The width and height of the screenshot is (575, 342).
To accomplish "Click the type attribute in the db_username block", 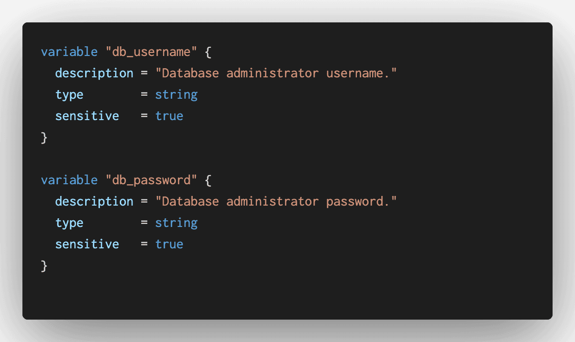I will point(69,95).
